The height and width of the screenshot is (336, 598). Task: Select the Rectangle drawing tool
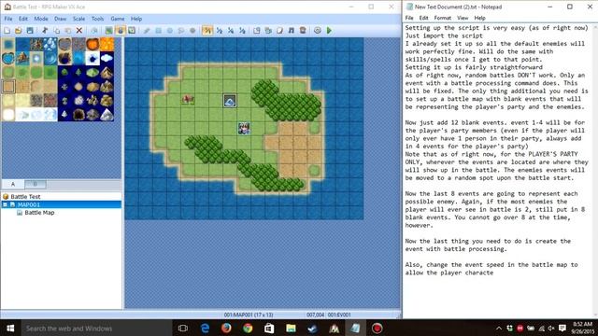point(158,31)
